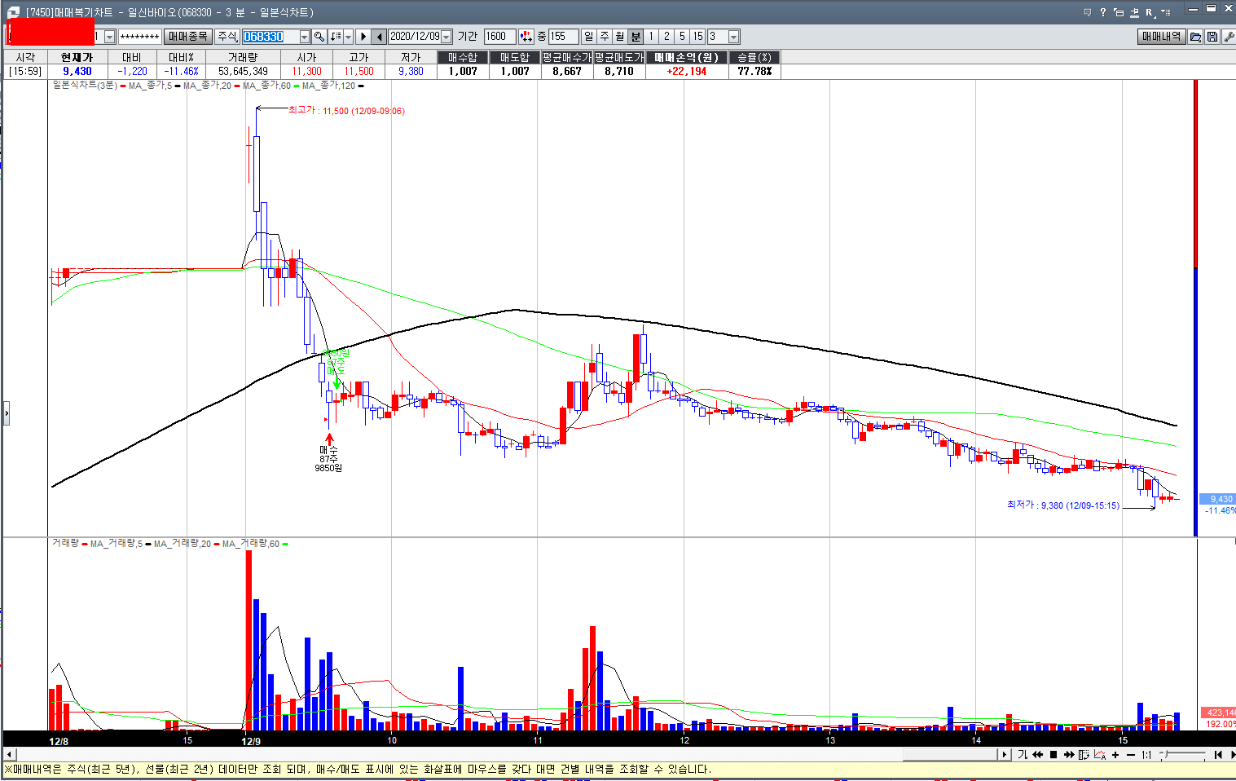Click the left-edge panel expand arrow
Image resolution: width=1236 pixels, height=781 pixels.
pyautogui.click(x=6, y=413)
